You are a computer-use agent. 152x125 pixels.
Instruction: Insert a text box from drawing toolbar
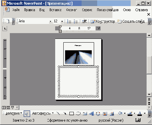pyautogui.click(x=85, y=114)
